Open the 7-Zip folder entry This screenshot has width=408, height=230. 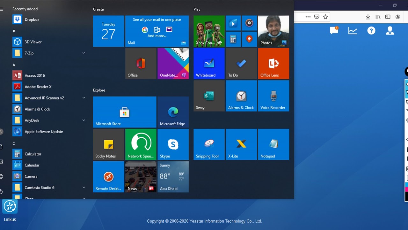[49, 53]
